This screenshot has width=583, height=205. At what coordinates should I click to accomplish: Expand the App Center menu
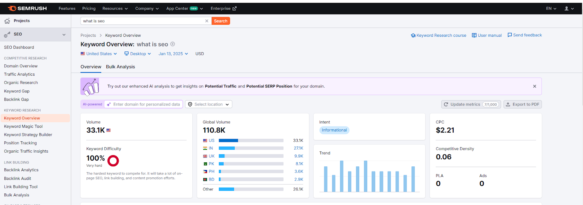click(x=184, y=8)
